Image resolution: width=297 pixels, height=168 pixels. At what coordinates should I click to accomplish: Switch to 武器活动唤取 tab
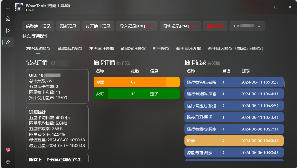click(70, 49)
